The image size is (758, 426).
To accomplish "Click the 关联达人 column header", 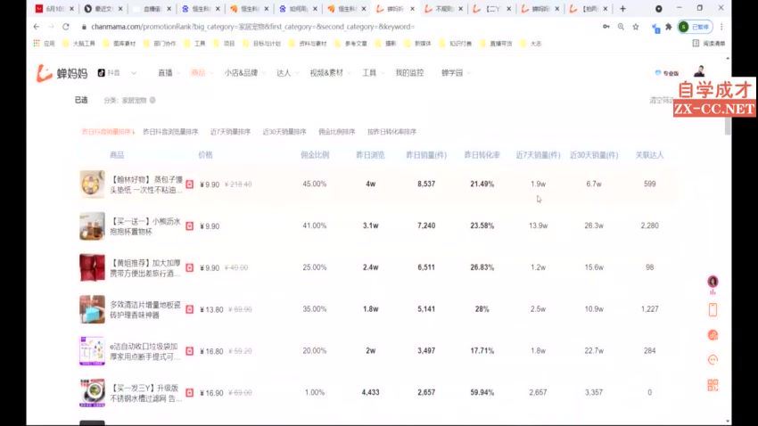I will [649, 155].
